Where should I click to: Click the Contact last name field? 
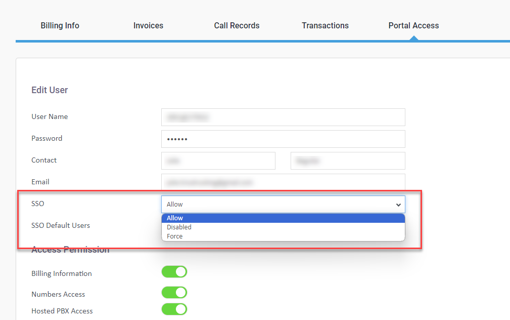point(348,161)
